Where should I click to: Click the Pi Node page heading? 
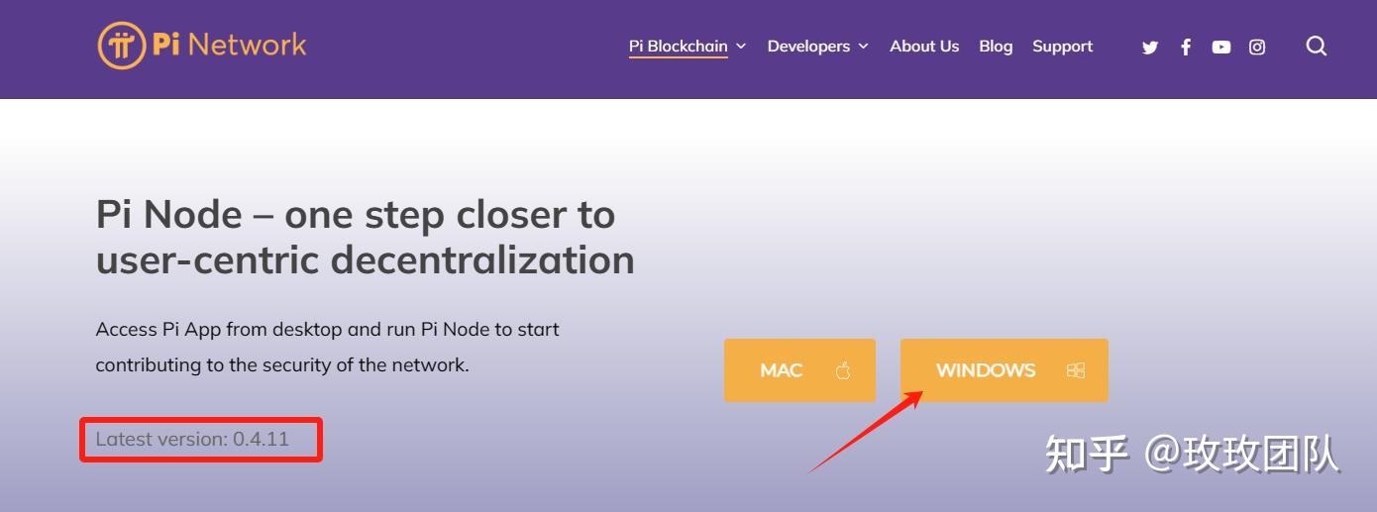click(365, 237)
